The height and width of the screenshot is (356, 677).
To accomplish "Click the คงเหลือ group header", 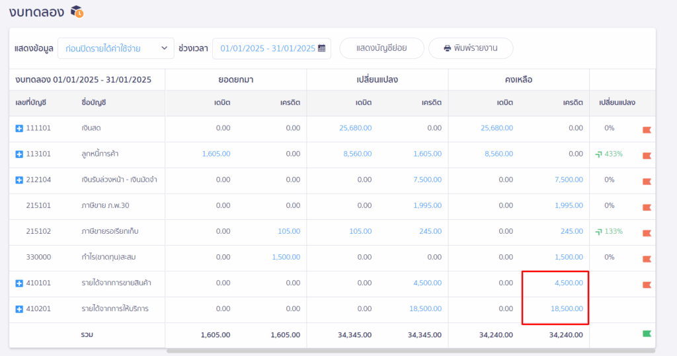I will pos(518,80).
